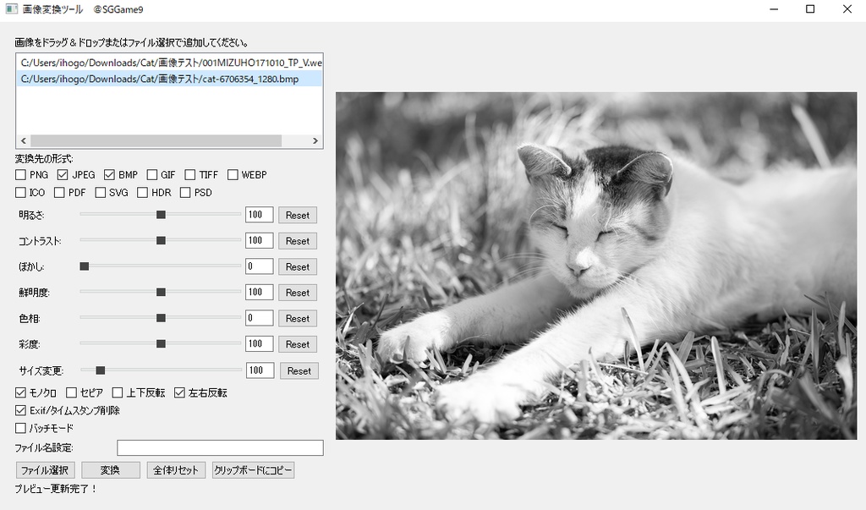This screenshot has height=510, width=866.
Task: Click the file list horizontal scrollbar thumb
Action: point(156,141)
